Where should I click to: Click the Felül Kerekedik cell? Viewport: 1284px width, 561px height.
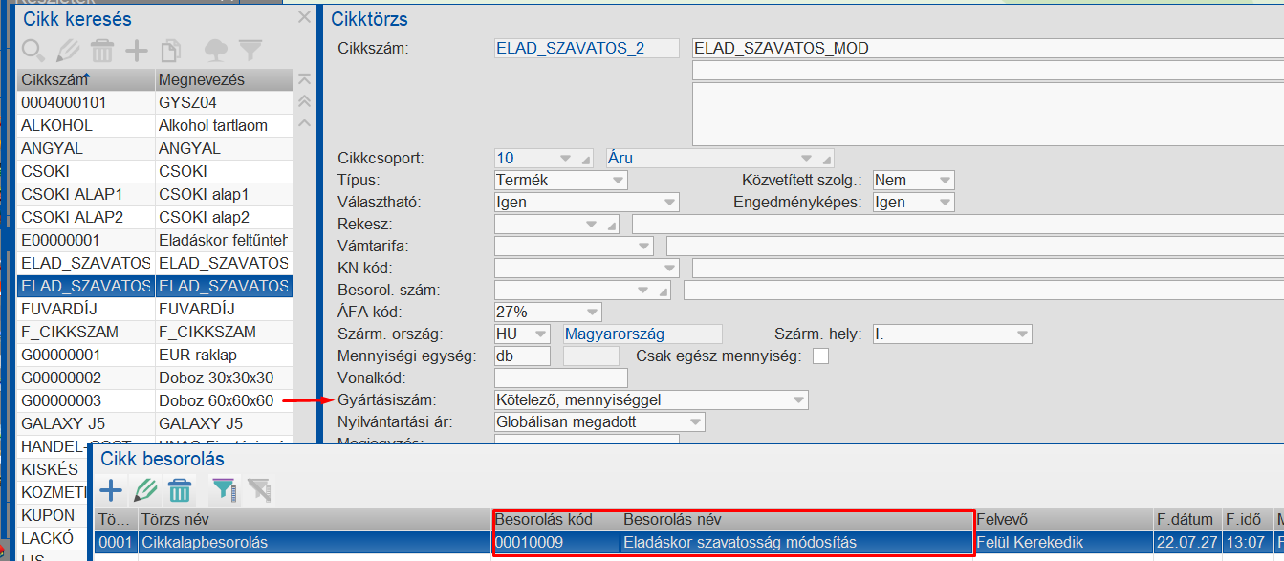(x=1062, y=543)
